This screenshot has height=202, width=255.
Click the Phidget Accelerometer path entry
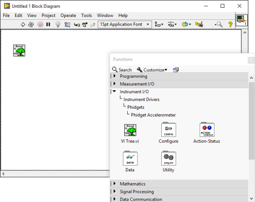pos(153,115)
